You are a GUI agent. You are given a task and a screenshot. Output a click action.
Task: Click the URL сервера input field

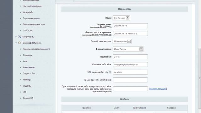click(130, 72)
